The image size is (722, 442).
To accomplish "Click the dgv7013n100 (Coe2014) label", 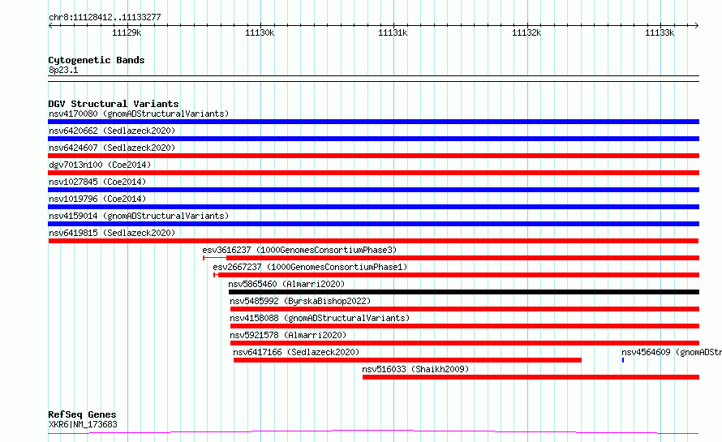I will [100, 165].
